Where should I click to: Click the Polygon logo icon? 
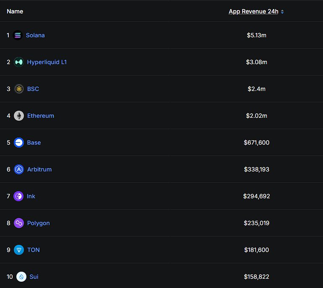19,223
